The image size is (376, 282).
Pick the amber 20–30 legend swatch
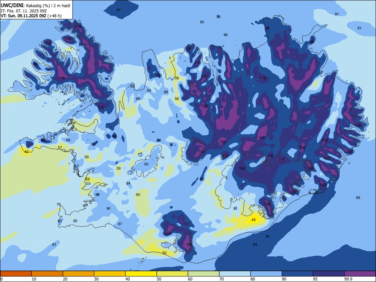[x=79, y=274]
